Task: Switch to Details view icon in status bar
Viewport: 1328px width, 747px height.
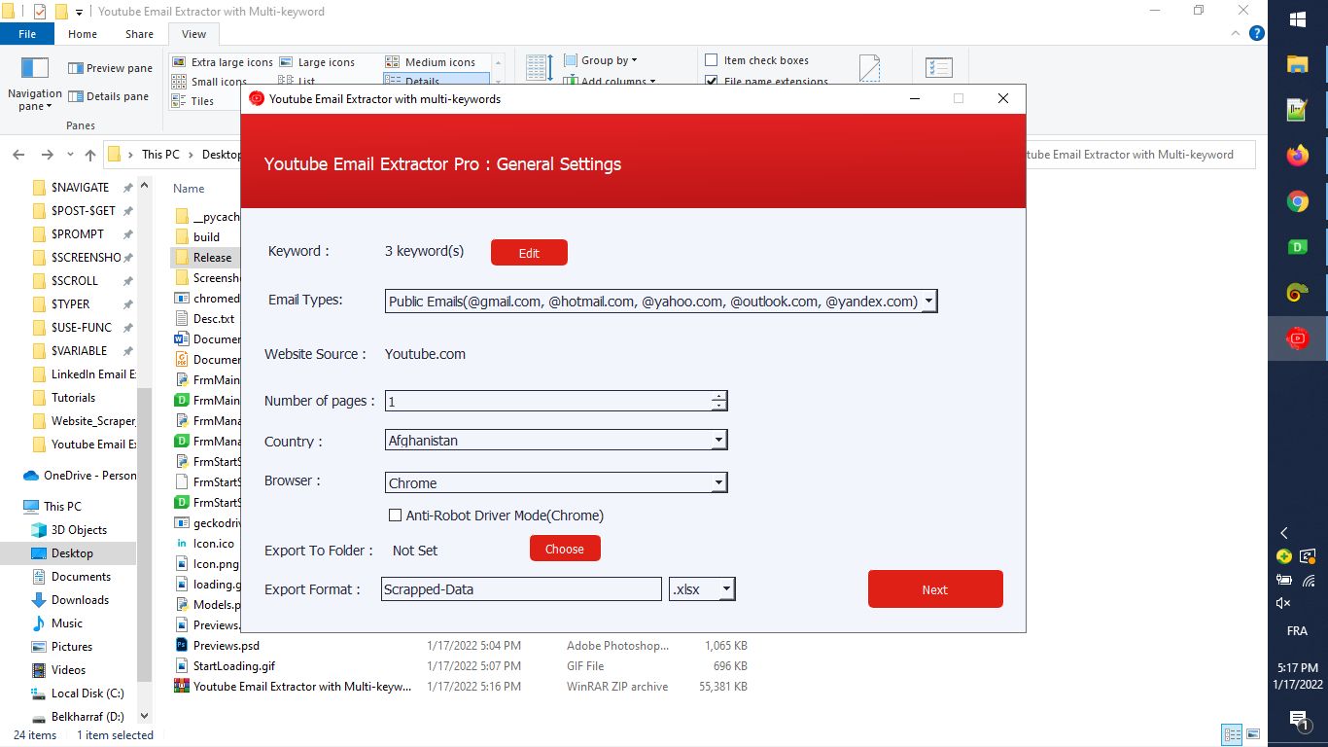Action: click(x=1232, y=735)
